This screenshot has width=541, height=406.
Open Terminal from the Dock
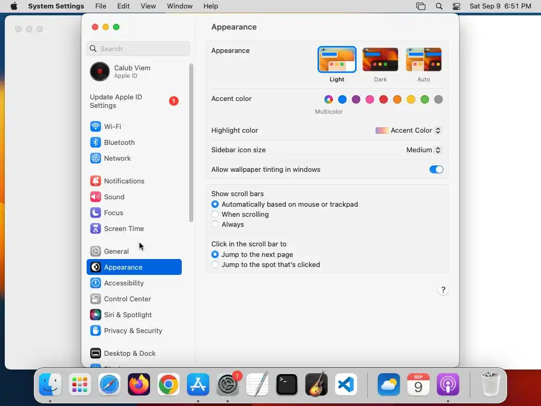point(287,384)
